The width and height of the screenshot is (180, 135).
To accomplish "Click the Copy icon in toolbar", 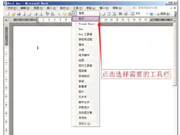I will pos(64,14).
